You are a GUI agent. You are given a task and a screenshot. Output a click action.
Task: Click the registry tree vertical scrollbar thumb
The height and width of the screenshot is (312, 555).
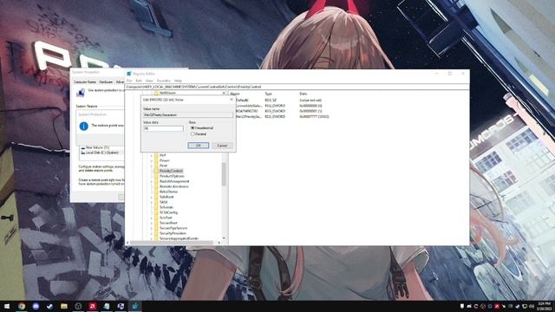tap(224, 174)
